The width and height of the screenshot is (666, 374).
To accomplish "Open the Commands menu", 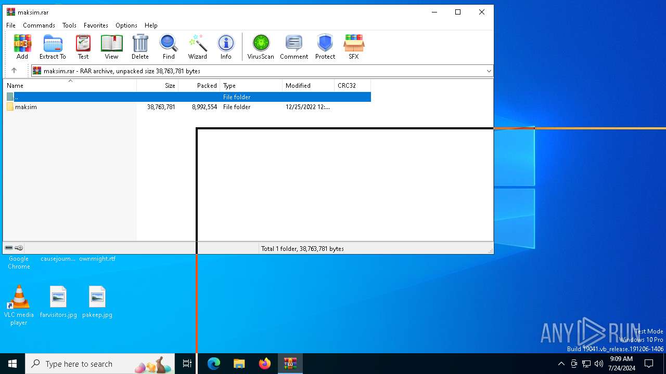I will [x=39, y=25].
